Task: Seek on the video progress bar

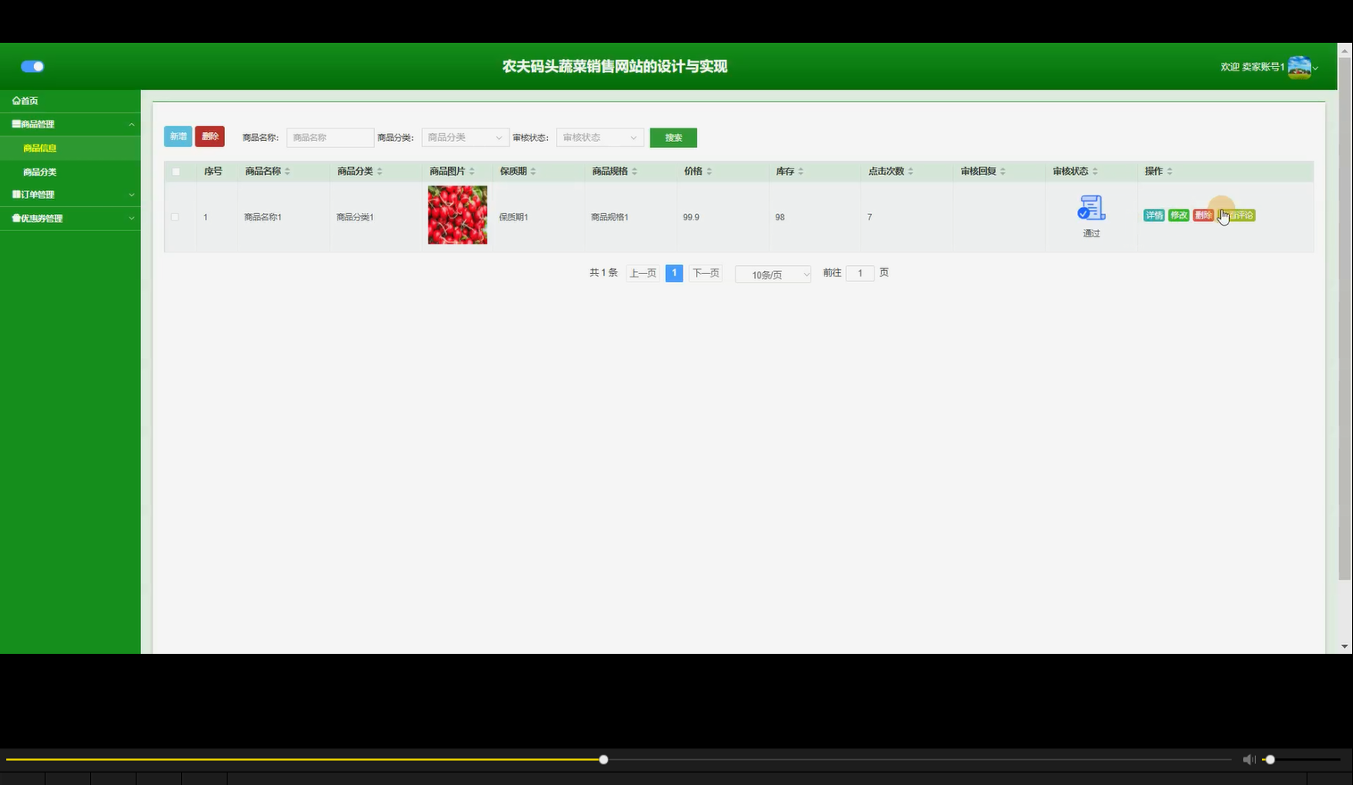Action: coord(618,760)
